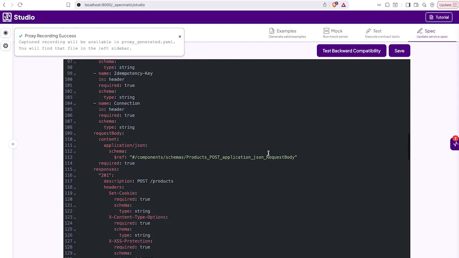Switch to the Spec tab
This screenshot has width=459, height=258.
click(429, 33)
